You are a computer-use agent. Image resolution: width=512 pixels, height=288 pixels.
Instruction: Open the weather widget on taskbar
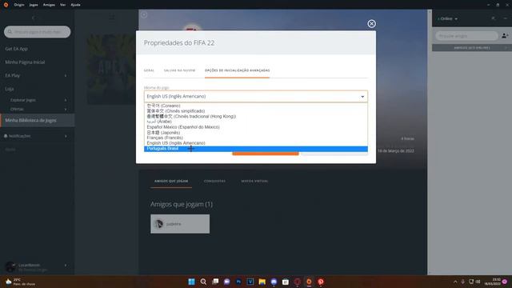tap(20, 282)
